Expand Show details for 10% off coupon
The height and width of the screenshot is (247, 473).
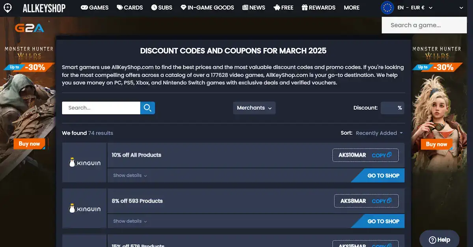pos(130,175)
